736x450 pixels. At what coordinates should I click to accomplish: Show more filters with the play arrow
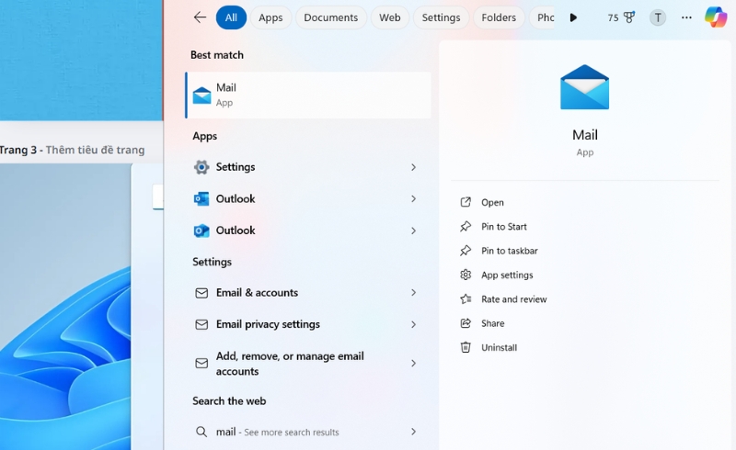point(573,17)
